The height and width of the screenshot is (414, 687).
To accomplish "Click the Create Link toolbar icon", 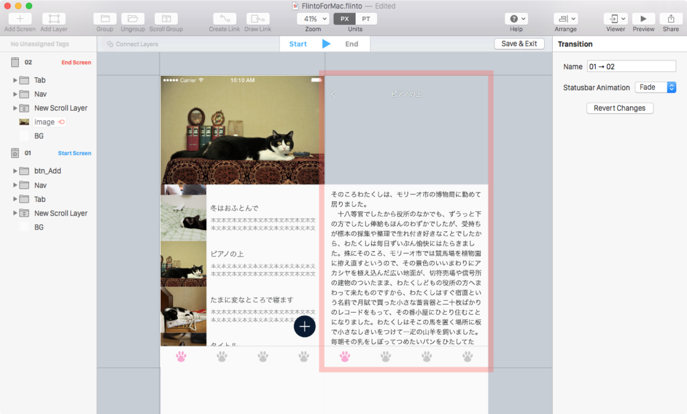I will [x=224, y=19].
